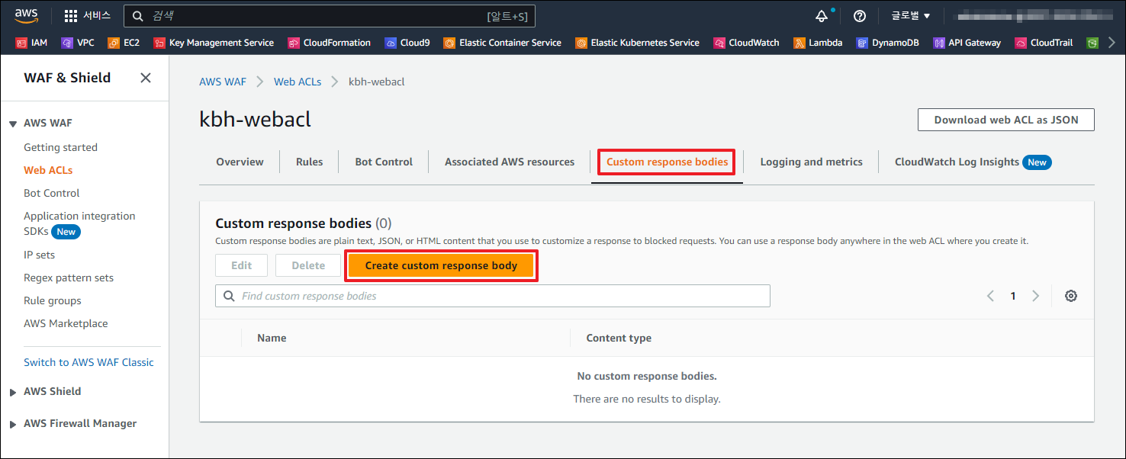Image resolution: width=1126 pixels, height=459 pixels.
Task: Open the help question mark icon
Action: pyautogui.click(x=860, y=16)
